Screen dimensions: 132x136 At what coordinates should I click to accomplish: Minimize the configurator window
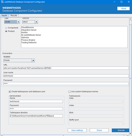[x=114, y=2]
